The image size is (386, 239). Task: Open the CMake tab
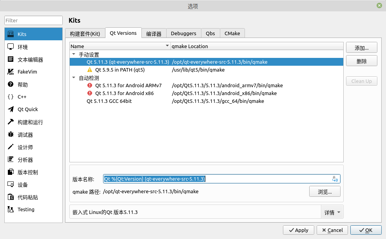pos(232,33)
